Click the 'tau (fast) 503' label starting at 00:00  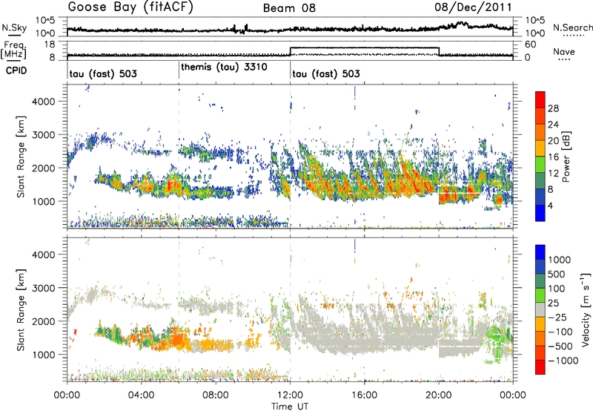[x=103, y=73]
